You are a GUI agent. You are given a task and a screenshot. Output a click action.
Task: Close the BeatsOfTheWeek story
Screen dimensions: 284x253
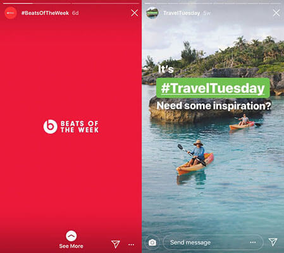pyautogui.click(x=135, y=13)
